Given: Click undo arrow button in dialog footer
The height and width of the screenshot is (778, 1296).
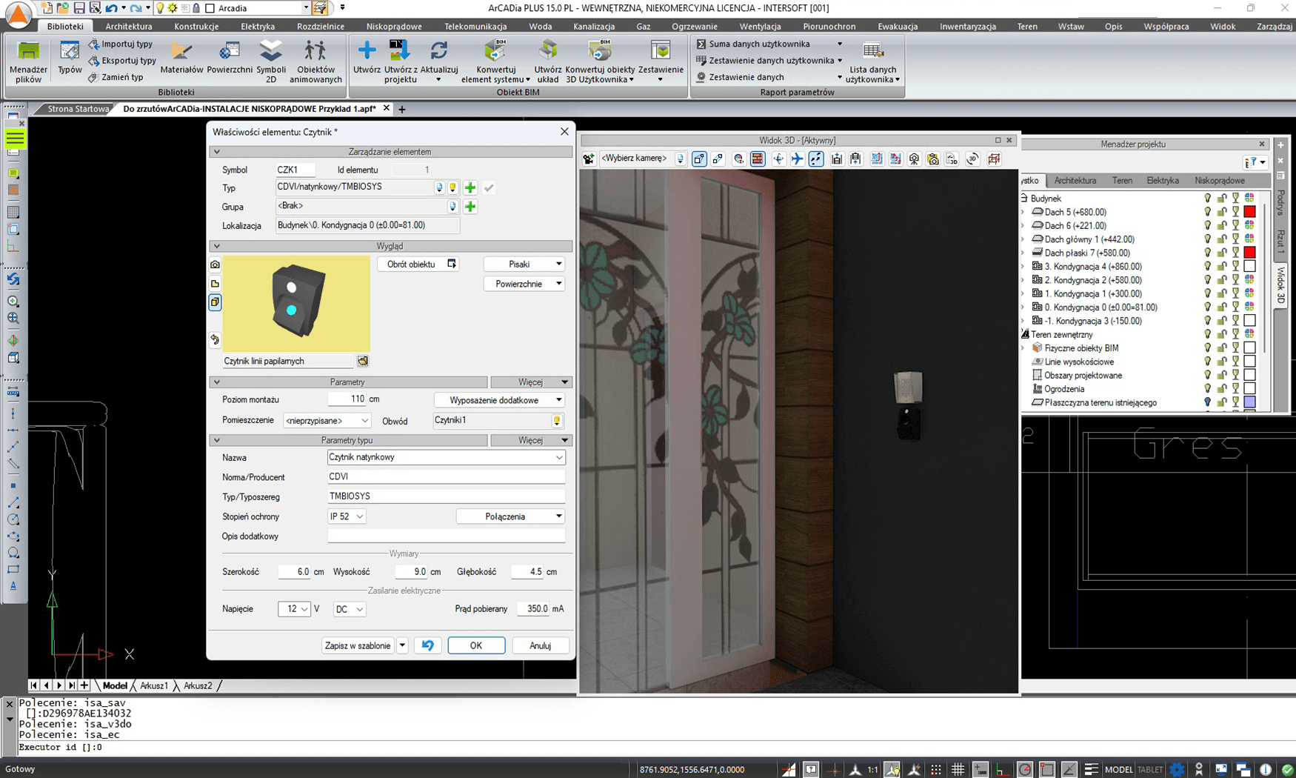Looking at the screenshot, I should [x=428, y=645].
